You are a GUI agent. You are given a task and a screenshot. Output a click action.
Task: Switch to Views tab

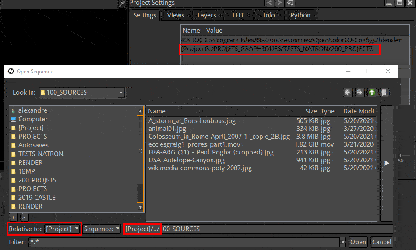pos(176,15)
